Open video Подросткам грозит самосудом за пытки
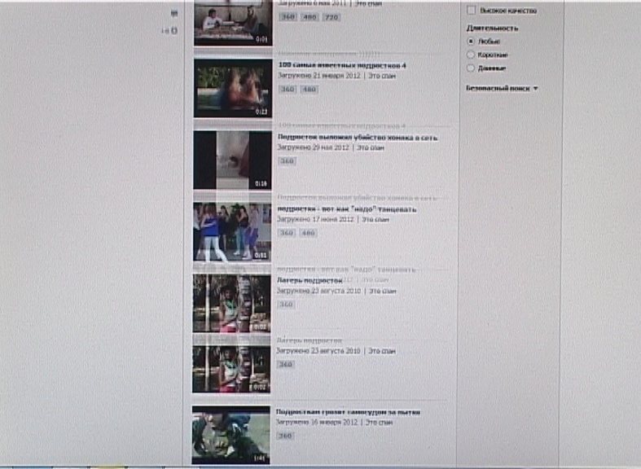 (349, 412)
